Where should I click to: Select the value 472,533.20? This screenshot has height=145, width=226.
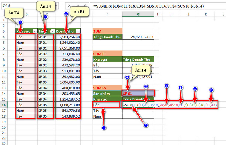pyautogui.click(x=68, y=65)
